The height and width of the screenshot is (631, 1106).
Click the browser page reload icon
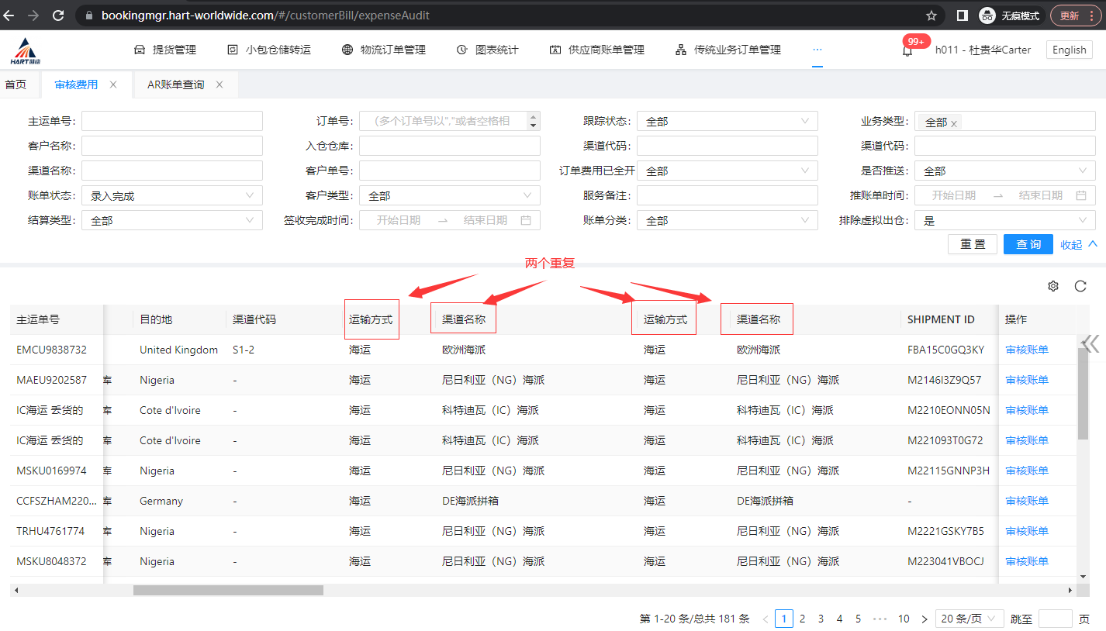58,16
